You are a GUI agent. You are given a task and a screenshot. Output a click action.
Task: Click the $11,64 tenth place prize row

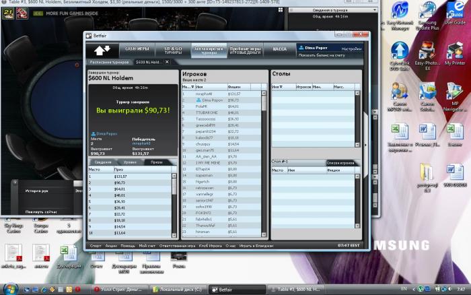(x=130, y=233)
